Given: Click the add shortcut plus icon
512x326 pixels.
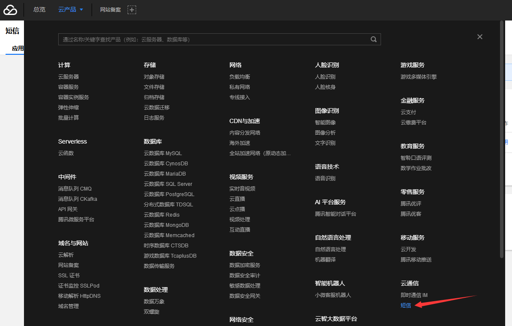Looking at the screenshot, I should pos(131,10).
